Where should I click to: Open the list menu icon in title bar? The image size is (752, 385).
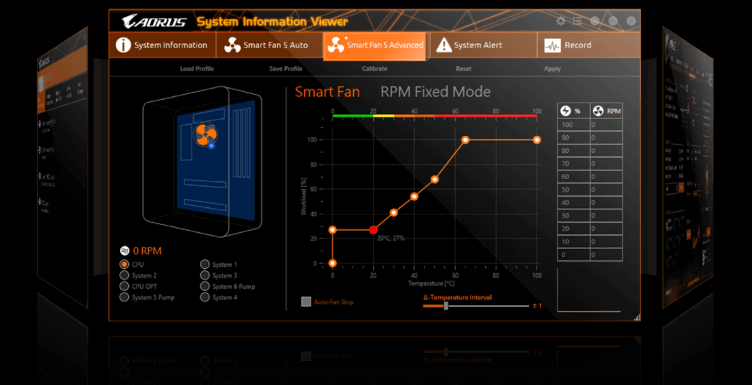577,21
